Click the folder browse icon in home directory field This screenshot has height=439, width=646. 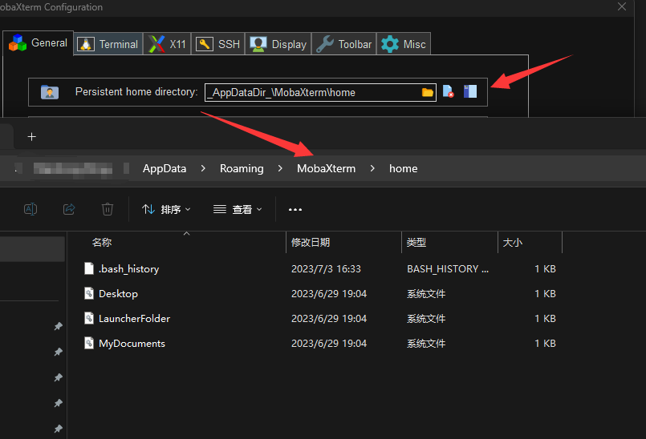point(428,92)
